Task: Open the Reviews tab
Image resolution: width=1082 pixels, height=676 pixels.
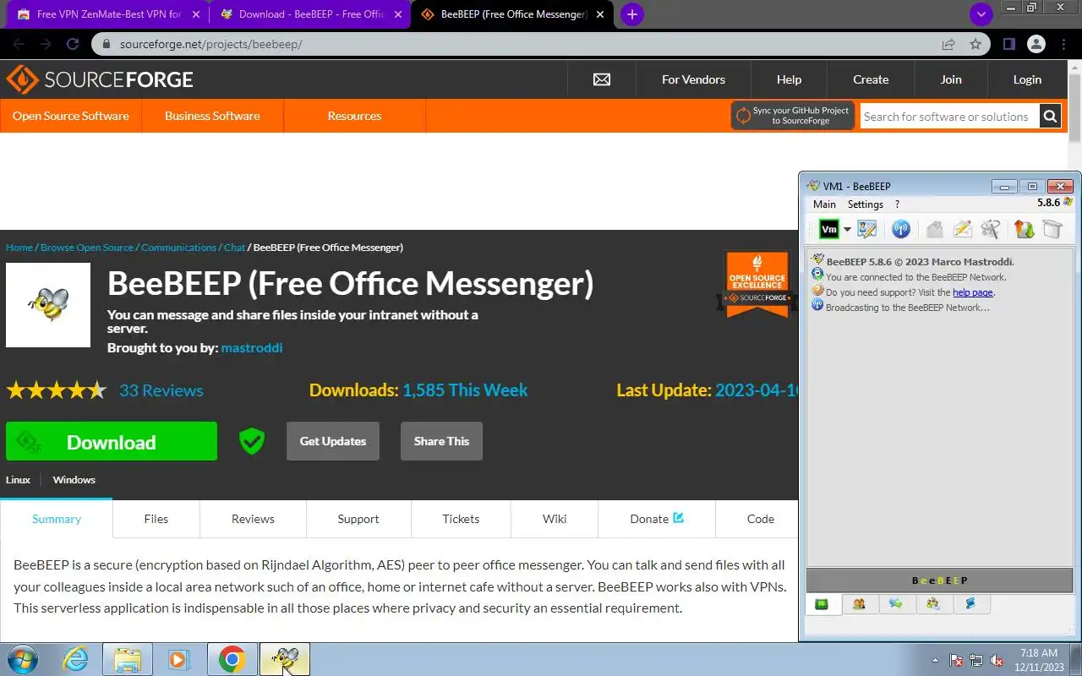Action: (253, 519)
